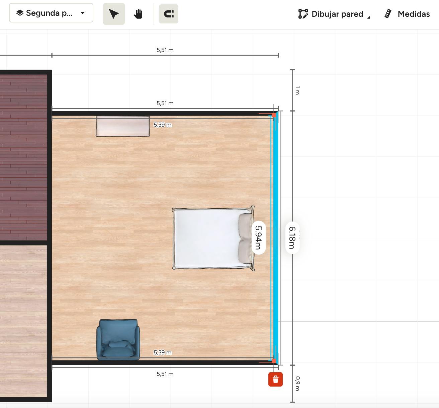This screenshot has width=439, height=408.
Task: Delete the selected wall with red trash icon
Action: click(275, 379)
